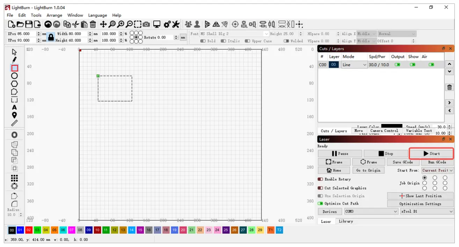Click the Save GCode button

click(x=403, y=162)
